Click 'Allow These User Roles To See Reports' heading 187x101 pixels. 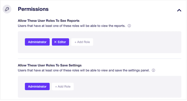49,21
